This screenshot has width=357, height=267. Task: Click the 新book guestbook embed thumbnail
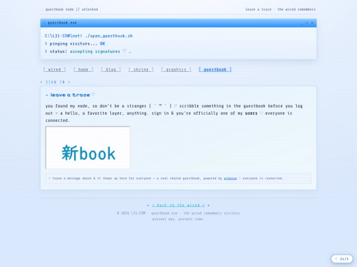point(88,148)
